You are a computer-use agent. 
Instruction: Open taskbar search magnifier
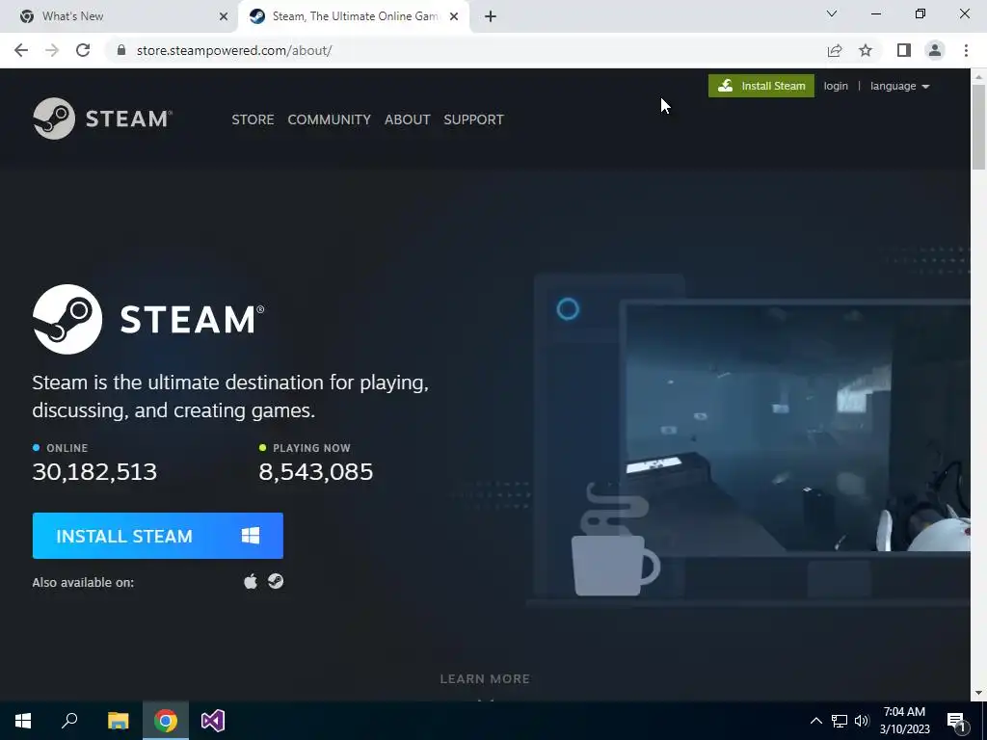click(x=69, y=721)
